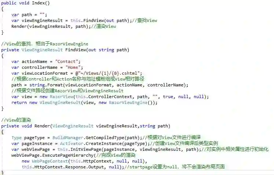Click the "Home" string literal
Screen dimensions: 274x175
(x=73, y=67)
